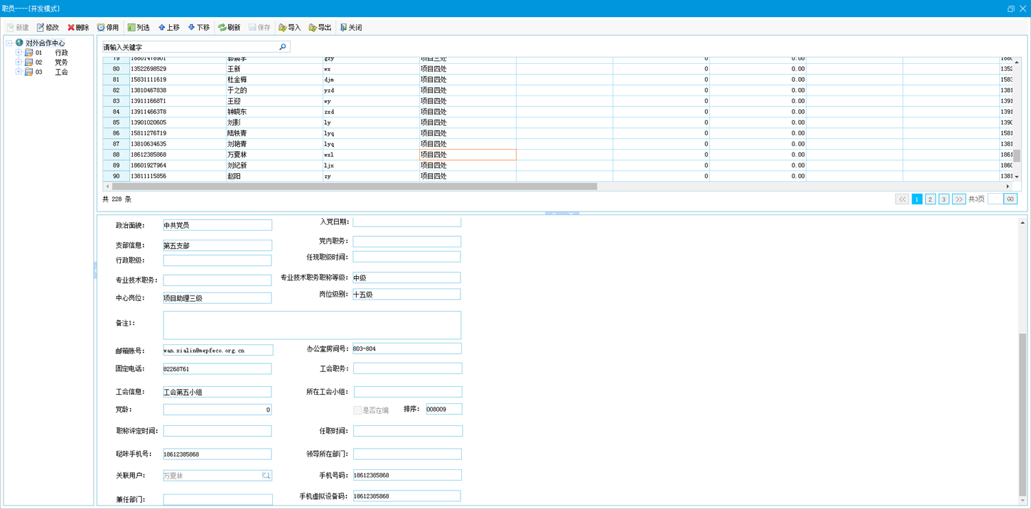Click the name cell 万夏林 in grid
Screen dimensions: 1031x509
click(274, 155)
